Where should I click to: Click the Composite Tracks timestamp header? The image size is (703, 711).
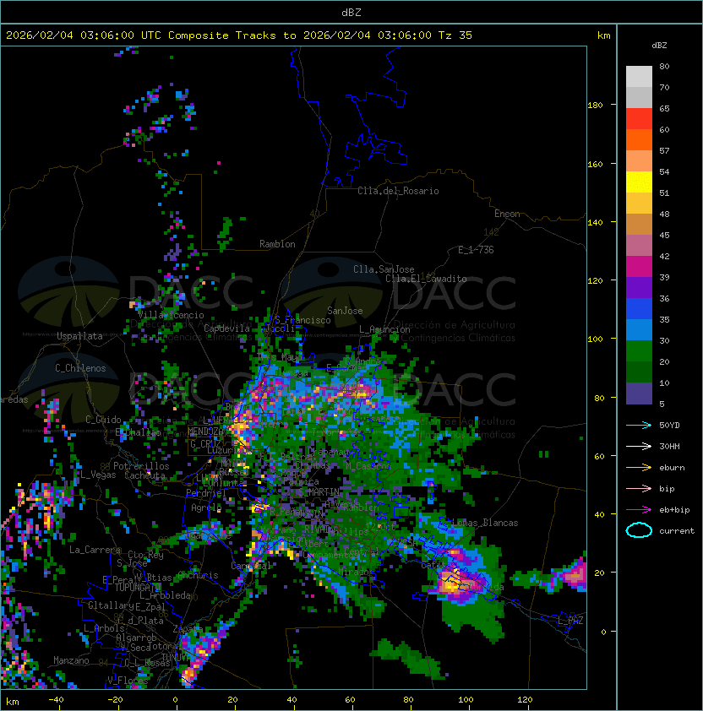[239, 35]
